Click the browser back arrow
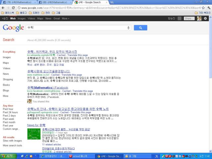The image size is (212, 159). 3,7
